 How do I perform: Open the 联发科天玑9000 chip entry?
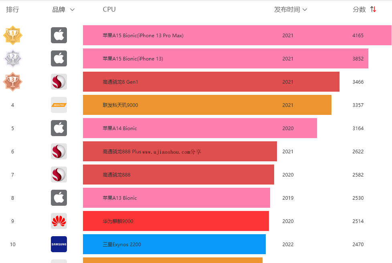click(x=120, y=105)
